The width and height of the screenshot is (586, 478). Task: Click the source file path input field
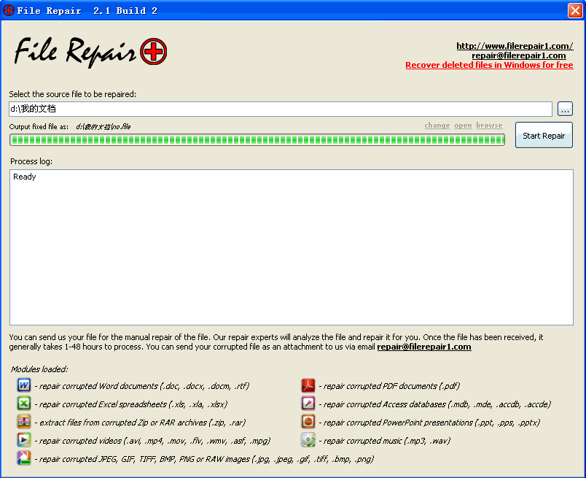(x=281, y=109)
